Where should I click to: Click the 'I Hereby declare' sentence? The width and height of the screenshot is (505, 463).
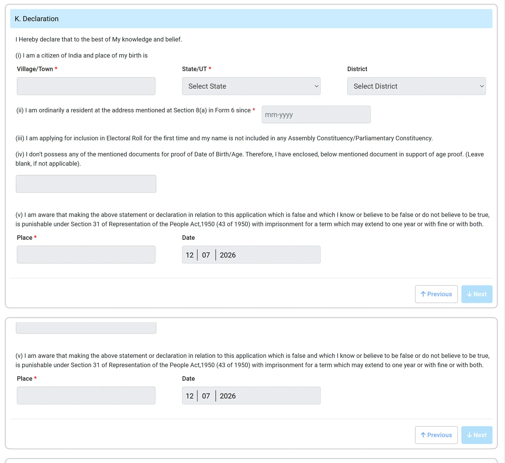pyautogui.click(x=99, y=39)
